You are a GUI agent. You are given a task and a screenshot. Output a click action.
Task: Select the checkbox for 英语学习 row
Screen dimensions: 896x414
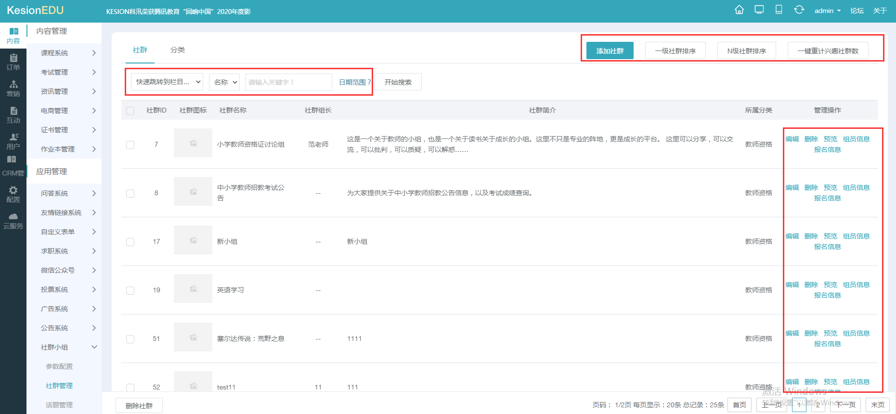pos(130,290)
